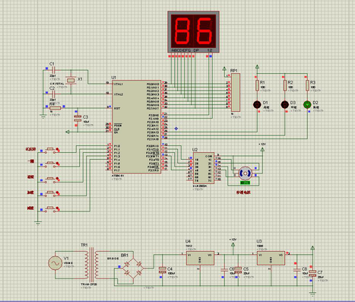Viewport: 355px width, 302px height.
Task: Select the TR1 transformer
Action: [x=91, y=264]
